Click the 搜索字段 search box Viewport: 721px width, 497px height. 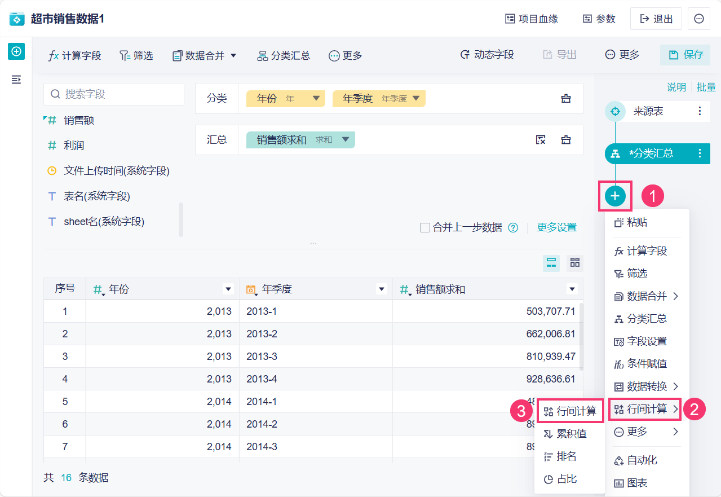click(x=114, y=94)
